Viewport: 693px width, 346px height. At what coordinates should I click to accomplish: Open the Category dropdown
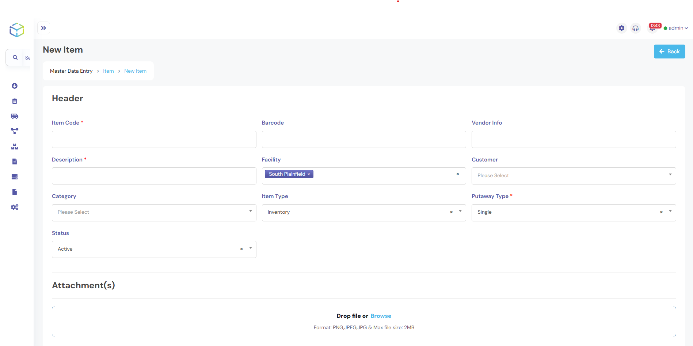click(154, 212)
